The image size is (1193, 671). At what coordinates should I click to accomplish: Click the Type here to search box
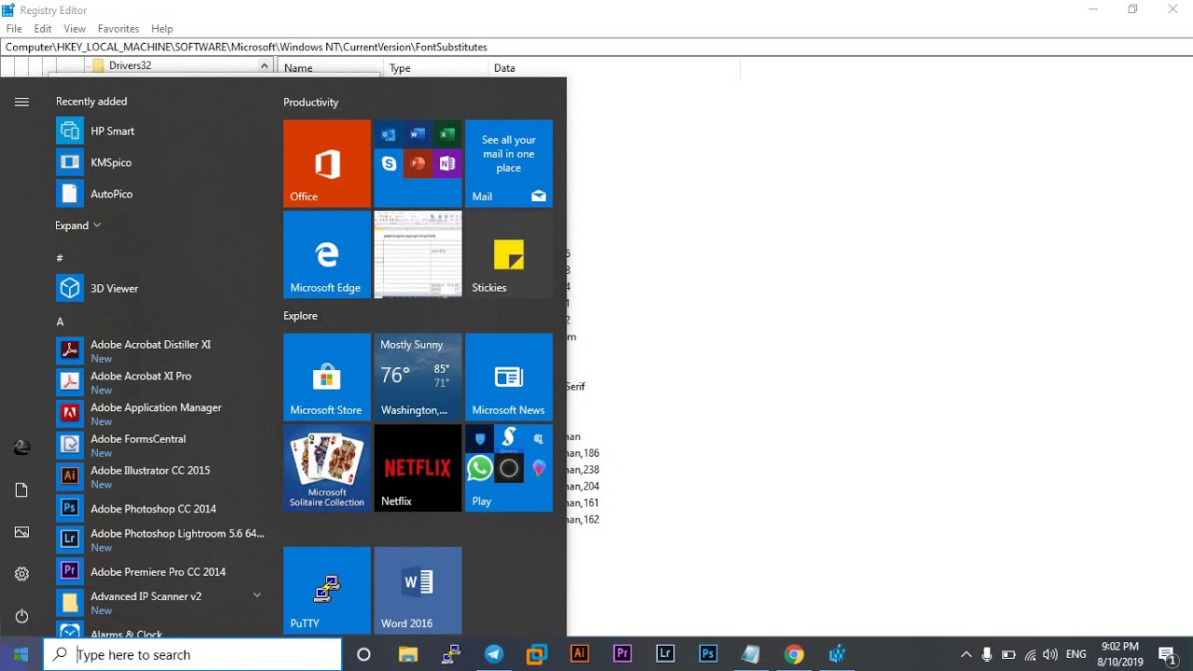[193, 654]
